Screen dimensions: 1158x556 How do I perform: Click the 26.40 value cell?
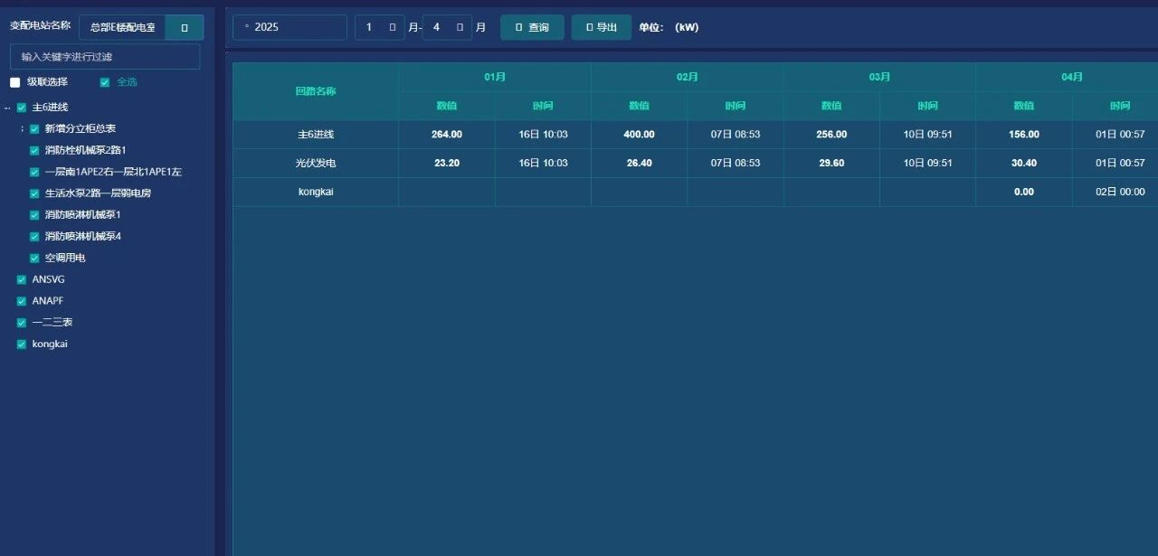(639, 164)
